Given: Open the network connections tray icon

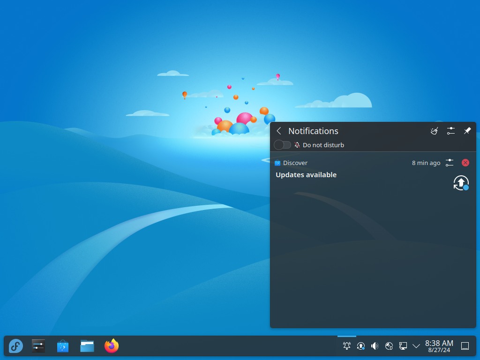Looking at the screenshot, I should pyautogui.click(x=403, y=346).
